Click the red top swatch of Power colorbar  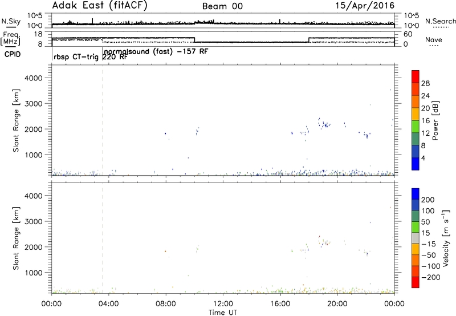[416, 76]
